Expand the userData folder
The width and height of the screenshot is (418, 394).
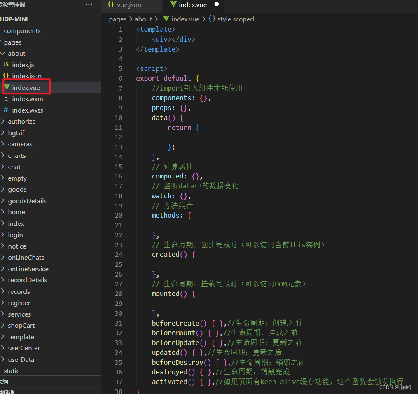click(2, 359)
